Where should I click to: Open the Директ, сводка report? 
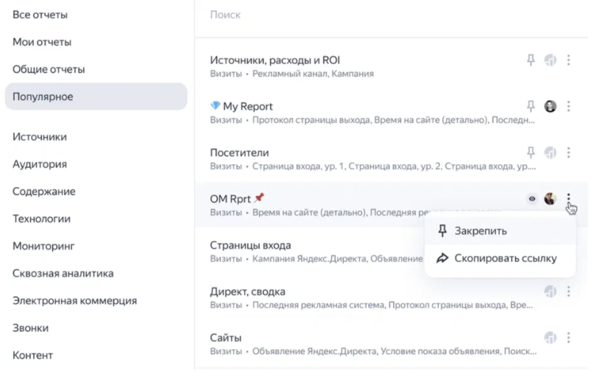(x=248, y=291)
